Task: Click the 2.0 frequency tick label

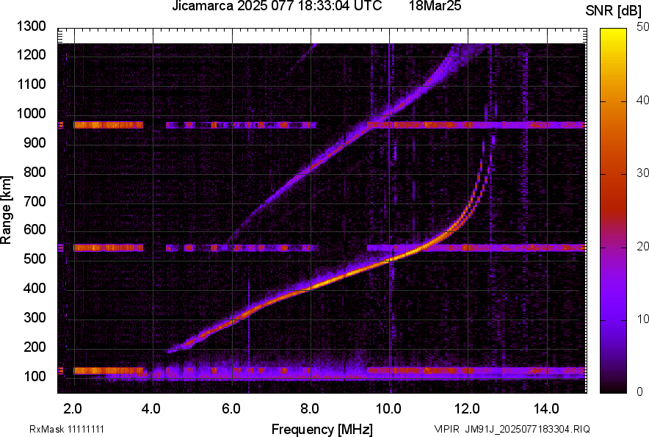Action: pos(73,409)
